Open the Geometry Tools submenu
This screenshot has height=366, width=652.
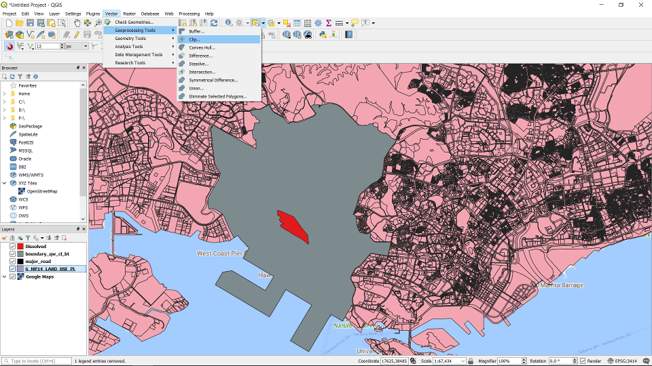click(x=130, y=39)
